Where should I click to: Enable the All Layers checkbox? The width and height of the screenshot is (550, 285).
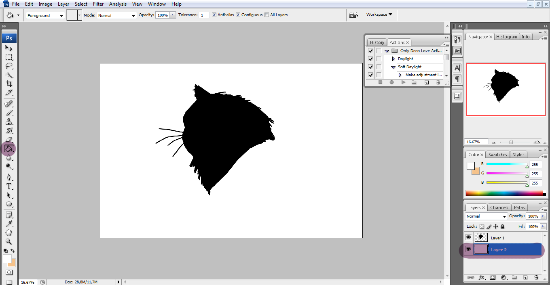click(x=267, y=15)
